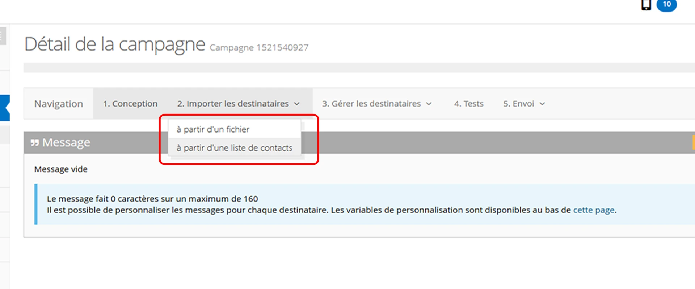
Task: Click the grey progress bar under title
Action: (358, 68)
